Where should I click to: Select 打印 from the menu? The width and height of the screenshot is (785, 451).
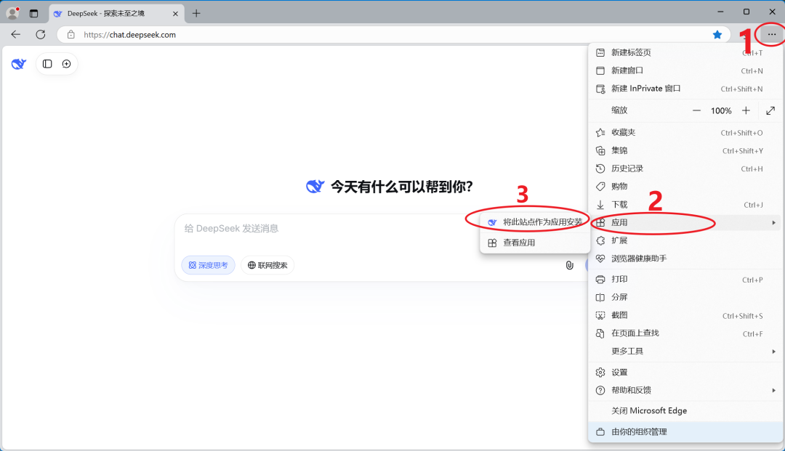[685, 280]
